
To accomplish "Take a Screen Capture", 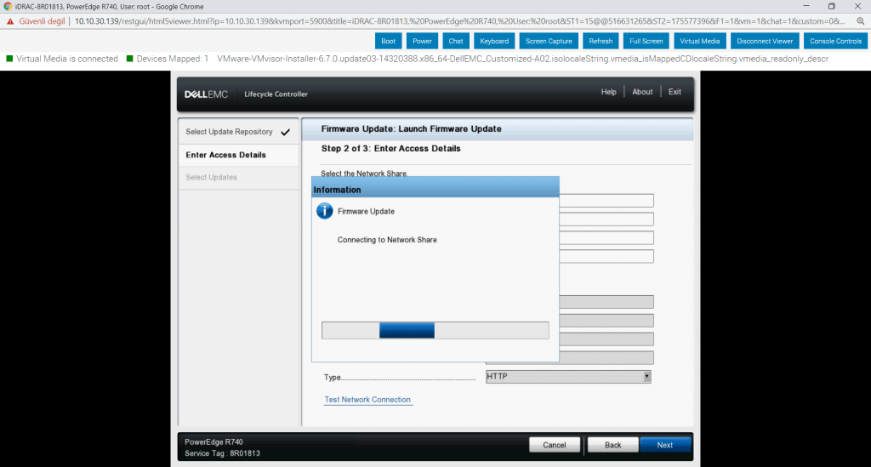I will [x=549, y=41].
